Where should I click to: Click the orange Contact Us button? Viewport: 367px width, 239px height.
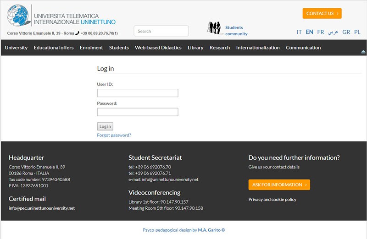point(322,13)
